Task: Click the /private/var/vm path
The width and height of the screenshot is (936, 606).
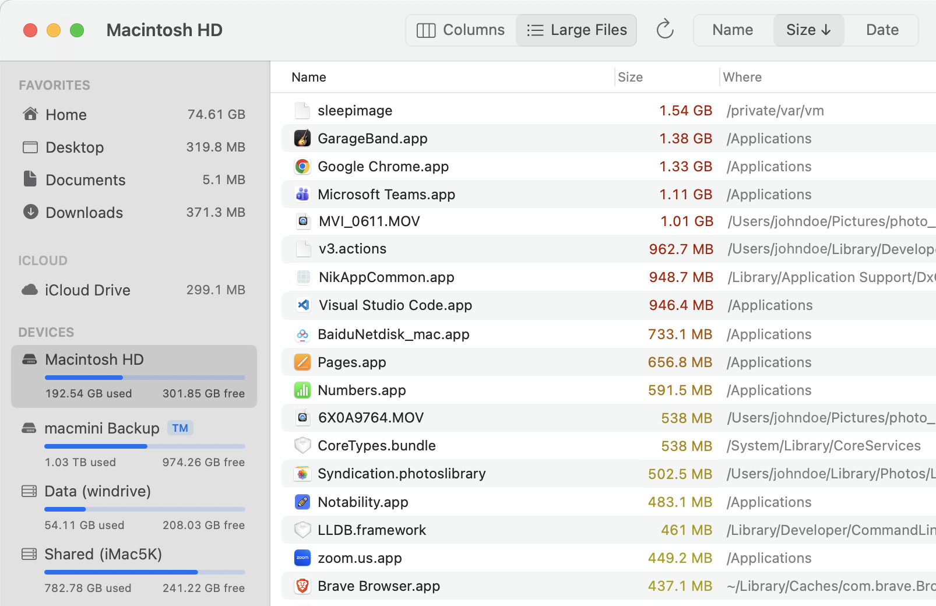Action: 775,111
